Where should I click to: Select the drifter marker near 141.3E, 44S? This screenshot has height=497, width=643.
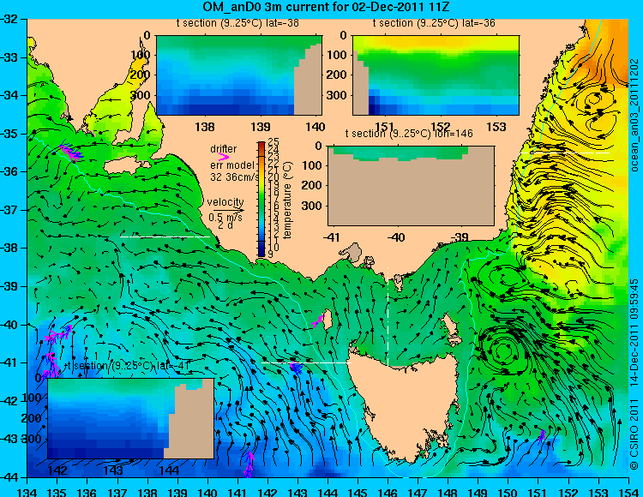249,464
